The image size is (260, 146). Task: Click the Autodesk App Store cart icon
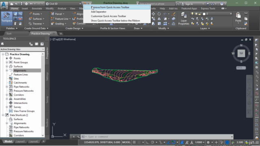208,4
